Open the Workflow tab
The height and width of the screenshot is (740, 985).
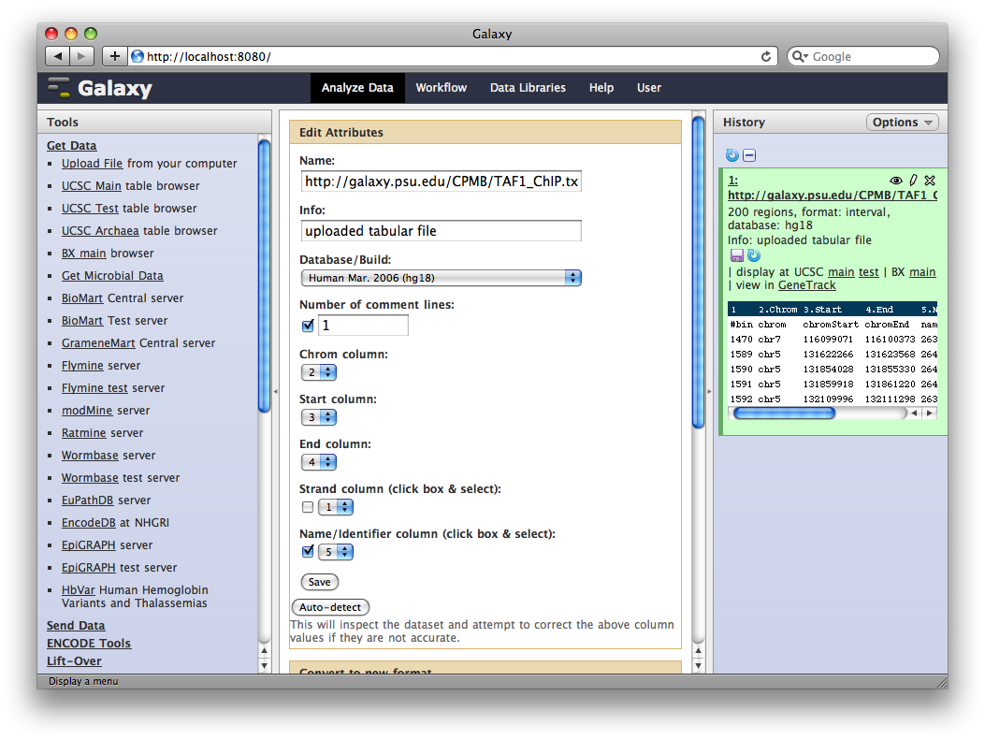point(441,88)
